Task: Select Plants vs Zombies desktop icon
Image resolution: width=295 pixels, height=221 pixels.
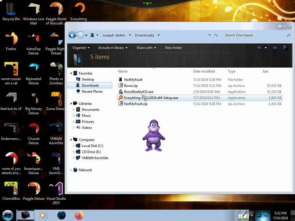Action: (56, 74)
